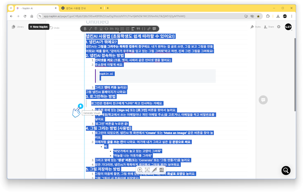Open the Napkin account avatar menu

[x=288, y=27]
